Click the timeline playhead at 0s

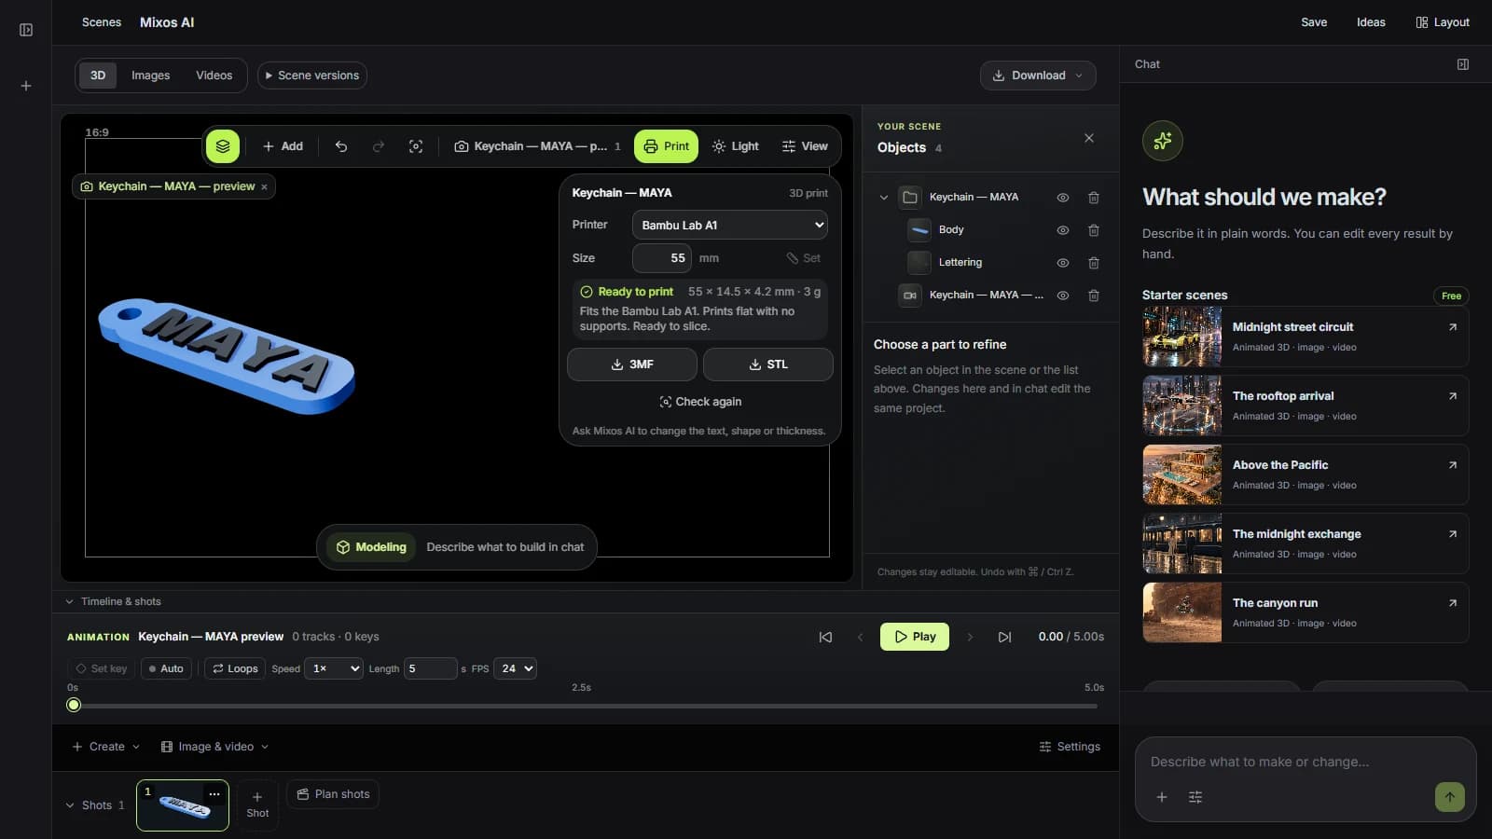pos(74,705)
